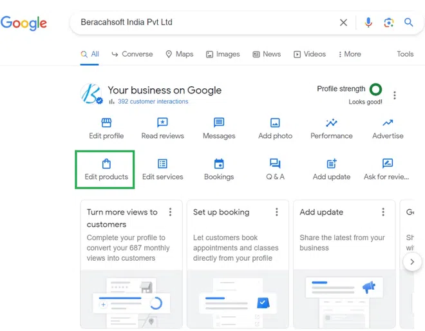Open the Q & A chat bubbles icon
Viewport: 425px width, 331px height.
coord(275,164)
